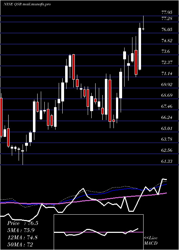179x250 pixels.
Task: Click the Price : 76.5 readout
Action: pos(23,223)
